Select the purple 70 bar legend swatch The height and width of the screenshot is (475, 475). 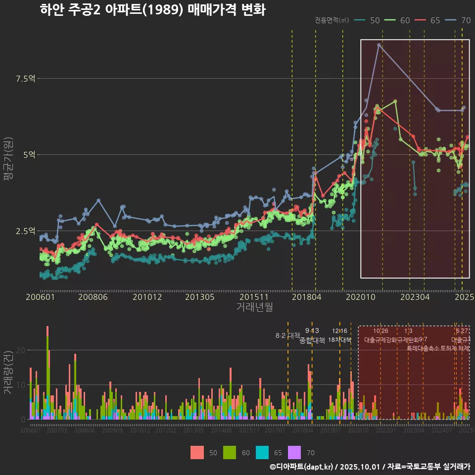[295, 452]
